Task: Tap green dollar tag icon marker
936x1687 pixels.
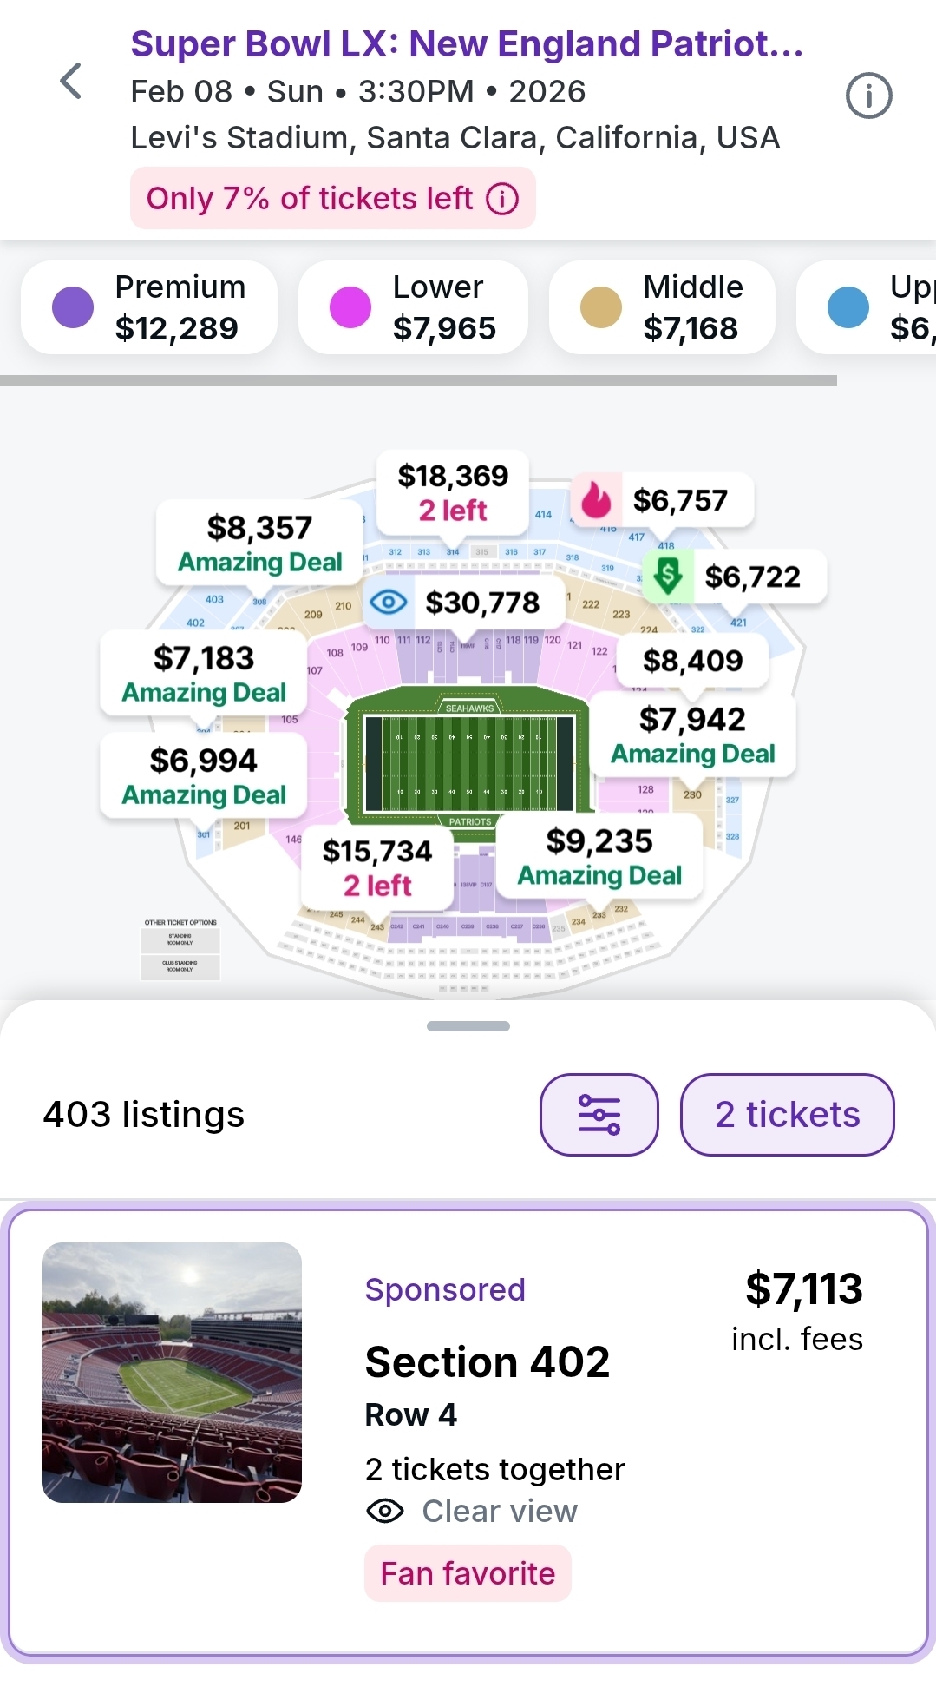Action: (668, 576)
